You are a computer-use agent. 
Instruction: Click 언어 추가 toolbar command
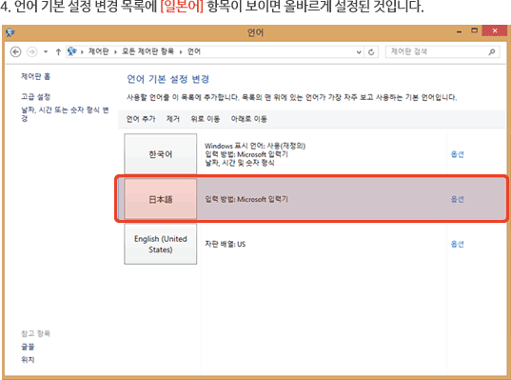[141, 119]
